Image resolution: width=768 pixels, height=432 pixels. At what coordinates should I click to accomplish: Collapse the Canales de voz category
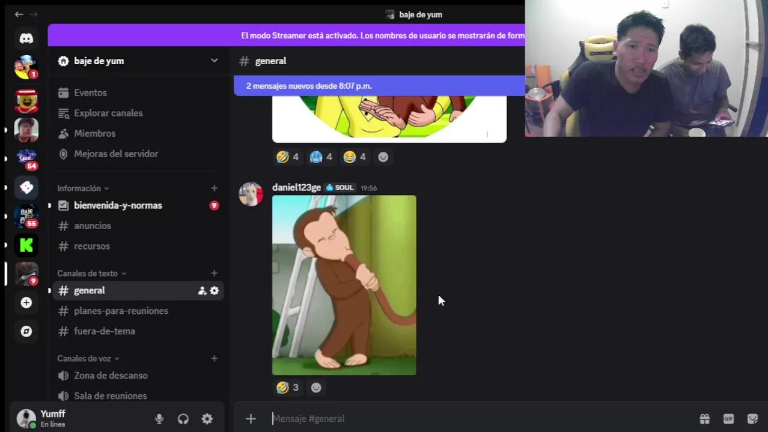click(x=88, y=359)
